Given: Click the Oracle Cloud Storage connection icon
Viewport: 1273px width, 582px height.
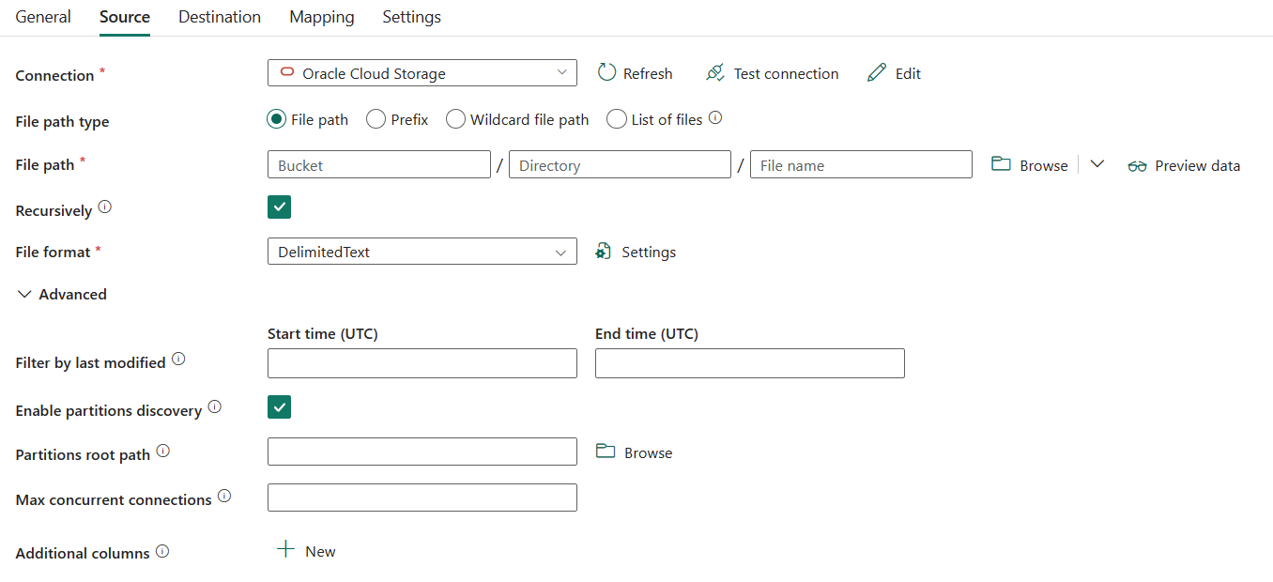Looking at the screenshot, I should click(287, 72).
